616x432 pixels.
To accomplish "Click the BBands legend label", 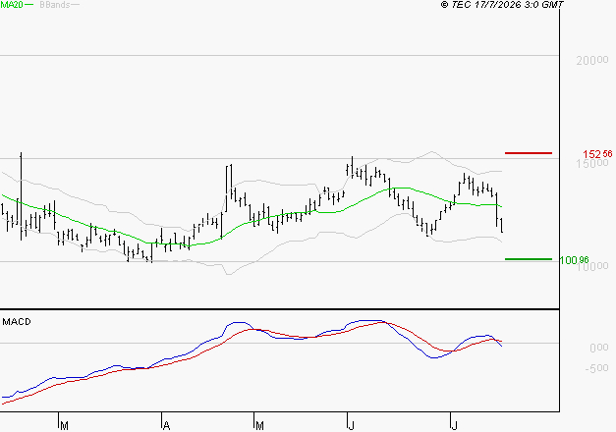I will pyautogui.click(x=55, y=5).
